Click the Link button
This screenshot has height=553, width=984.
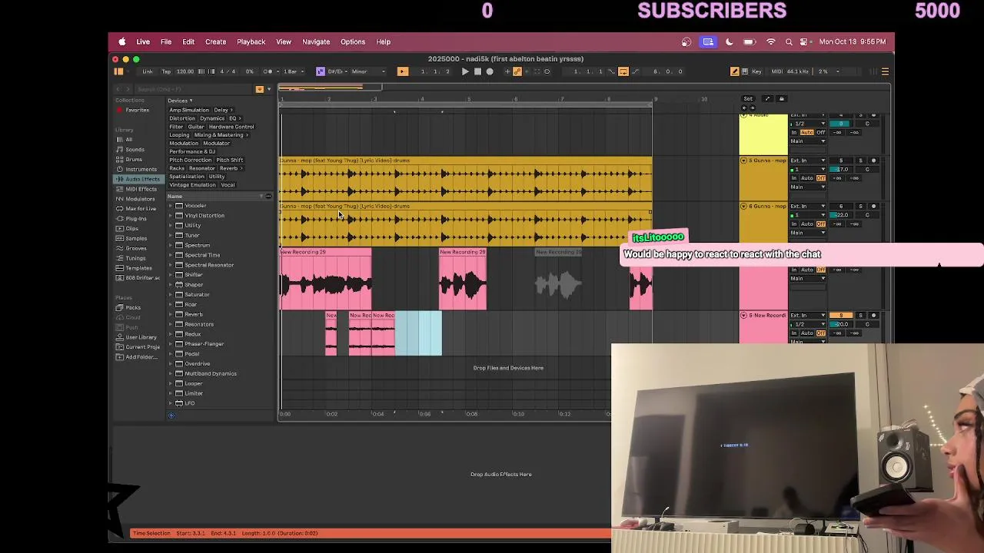[x=147, y=71]
